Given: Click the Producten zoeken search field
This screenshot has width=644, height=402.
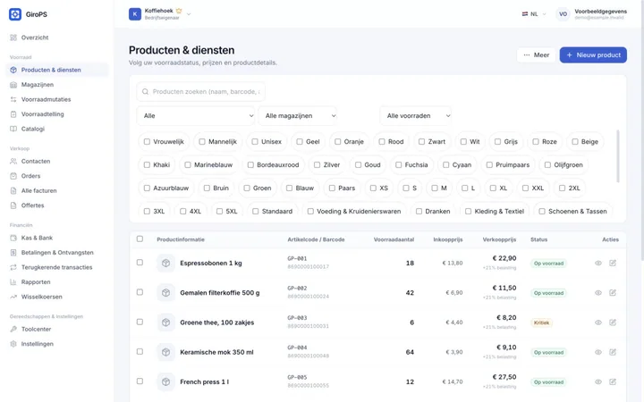Looking at the screenshot, I should tap(201, 91).
